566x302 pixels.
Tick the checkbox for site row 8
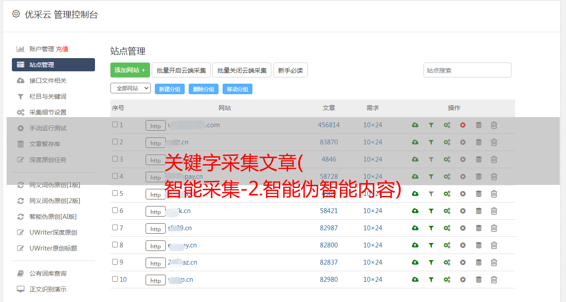pyautogui.click(x=115, y=245)
